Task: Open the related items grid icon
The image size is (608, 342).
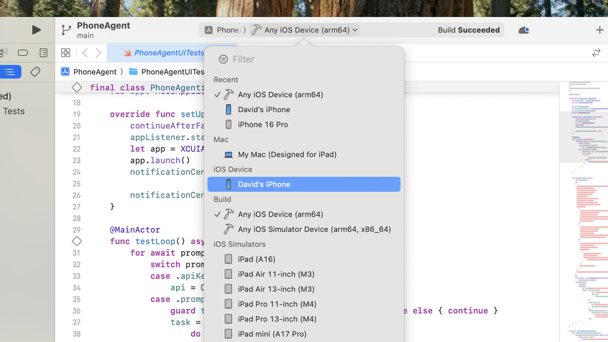Action: click(66, 53)
